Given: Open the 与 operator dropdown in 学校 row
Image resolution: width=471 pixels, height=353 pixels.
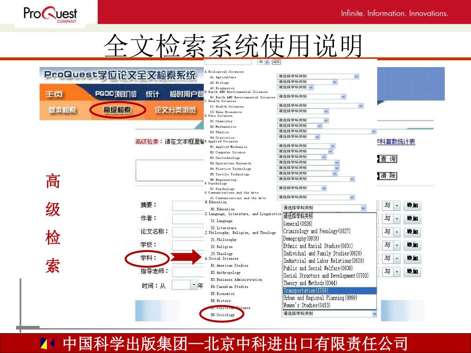Looking at the screenshot, I should tap(391, 245).
